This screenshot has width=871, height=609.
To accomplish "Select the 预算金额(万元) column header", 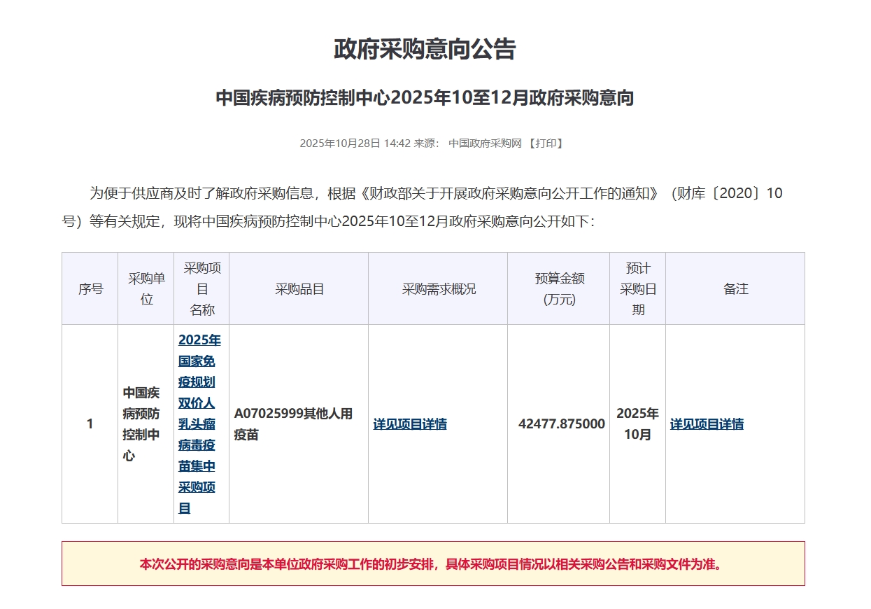I will click(x=559, y=288).
